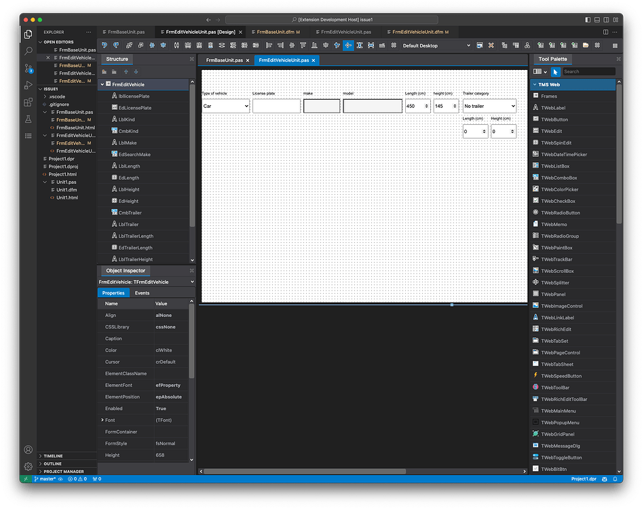
Task: Click the notifications bell in status bar
Action: (x=615, y=479)
